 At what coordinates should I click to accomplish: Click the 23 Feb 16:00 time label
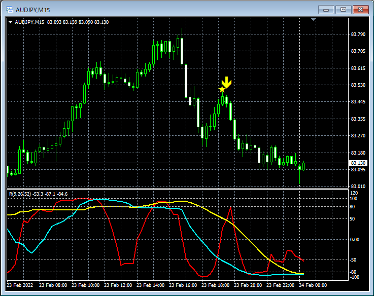pyautogui.click(x=183, y=285)
